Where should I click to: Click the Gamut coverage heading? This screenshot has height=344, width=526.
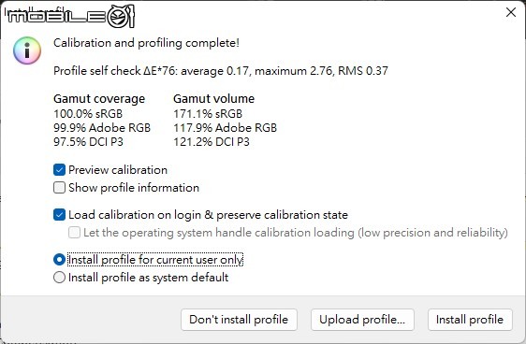99,99
